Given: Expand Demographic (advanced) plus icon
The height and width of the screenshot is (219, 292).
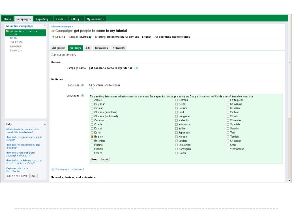Looking at the screenshot, I should tap(53, 169).
